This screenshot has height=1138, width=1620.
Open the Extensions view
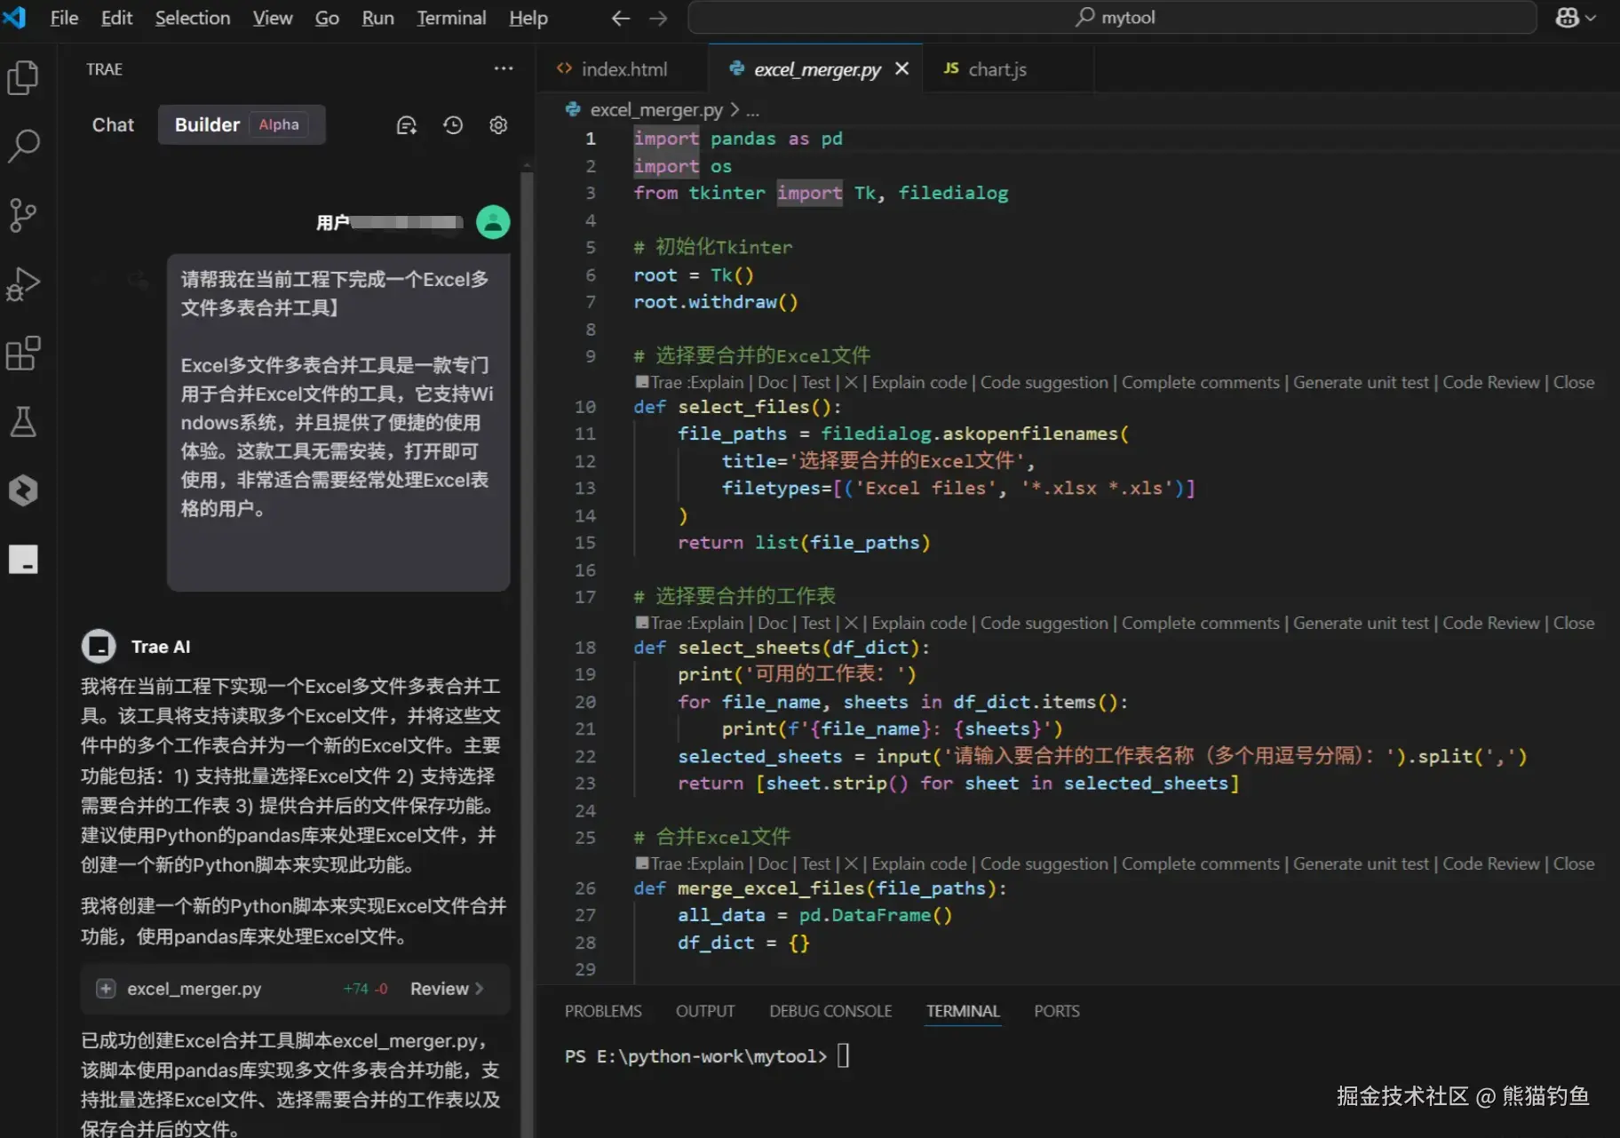(23, 353)
